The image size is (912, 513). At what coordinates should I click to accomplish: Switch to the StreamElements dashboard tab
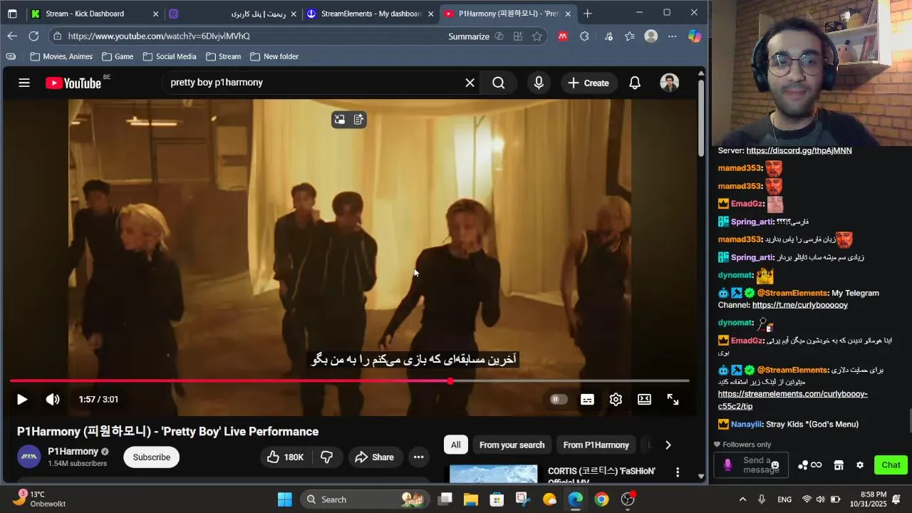(x=370, y=14)
